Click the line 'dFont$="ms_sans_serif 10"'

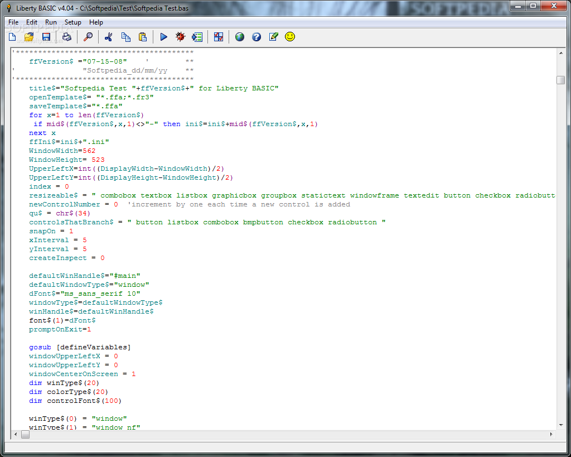coord(85,294)
